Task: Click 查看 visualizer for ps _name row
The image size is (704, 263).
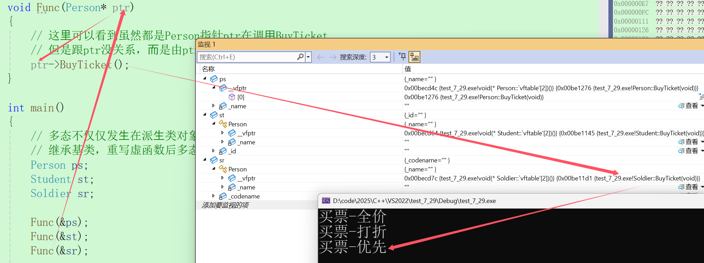Action: coord(688,106)
